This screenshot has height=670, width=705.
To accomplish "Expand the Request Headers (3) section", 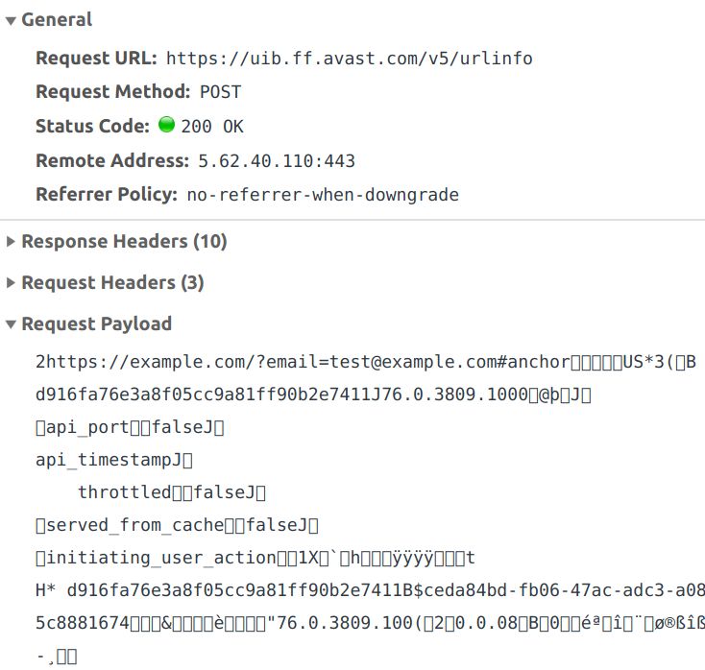I will coord(11,283).
